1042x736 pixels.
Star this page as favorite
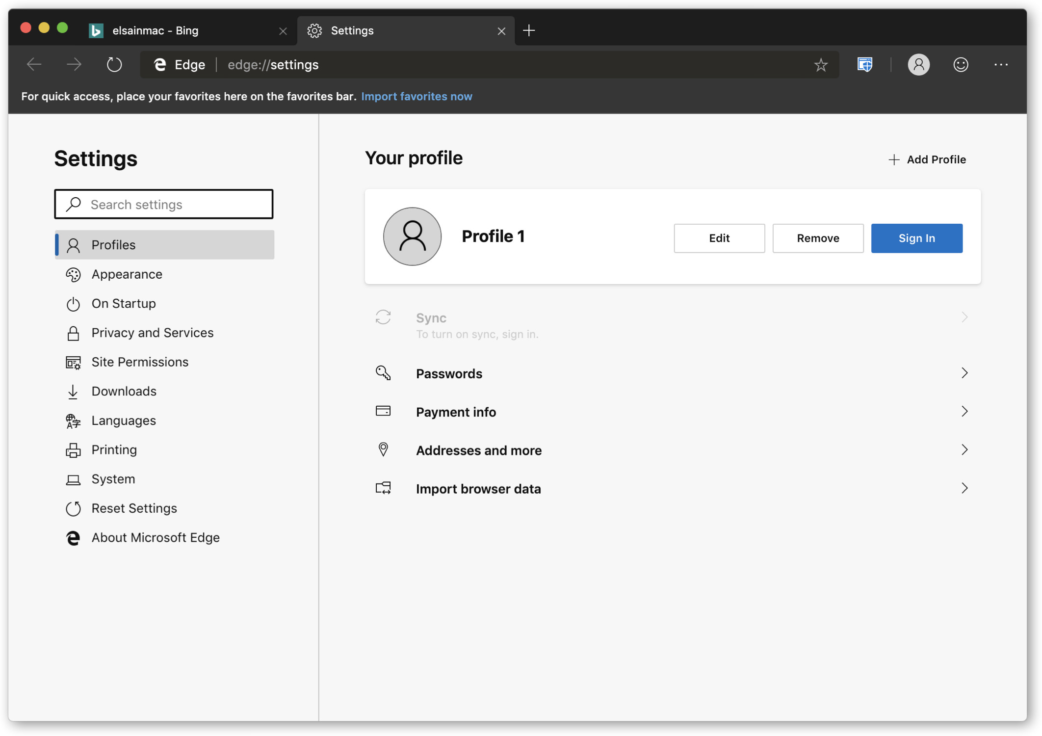[820, 65]
